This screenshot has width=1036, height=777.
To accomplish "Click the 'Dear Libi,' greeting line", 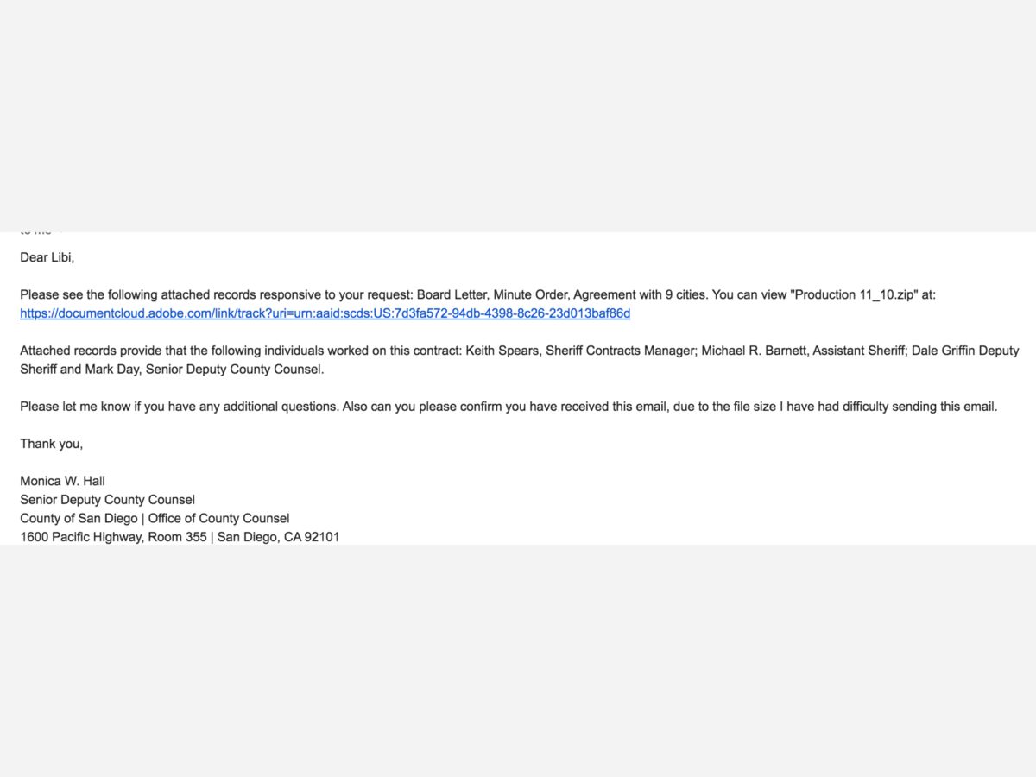I will point(47,257).
